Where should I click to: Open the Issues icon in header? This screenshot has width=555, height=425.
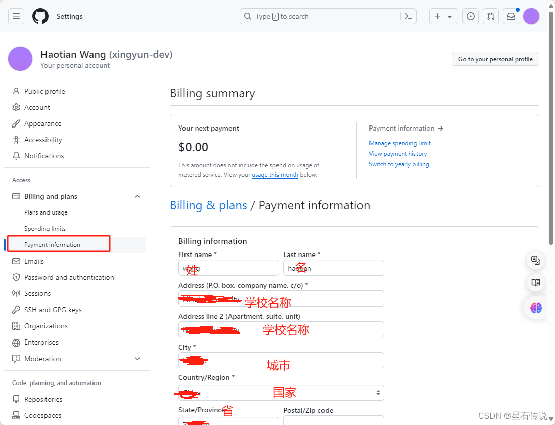(x=471, y=16)
